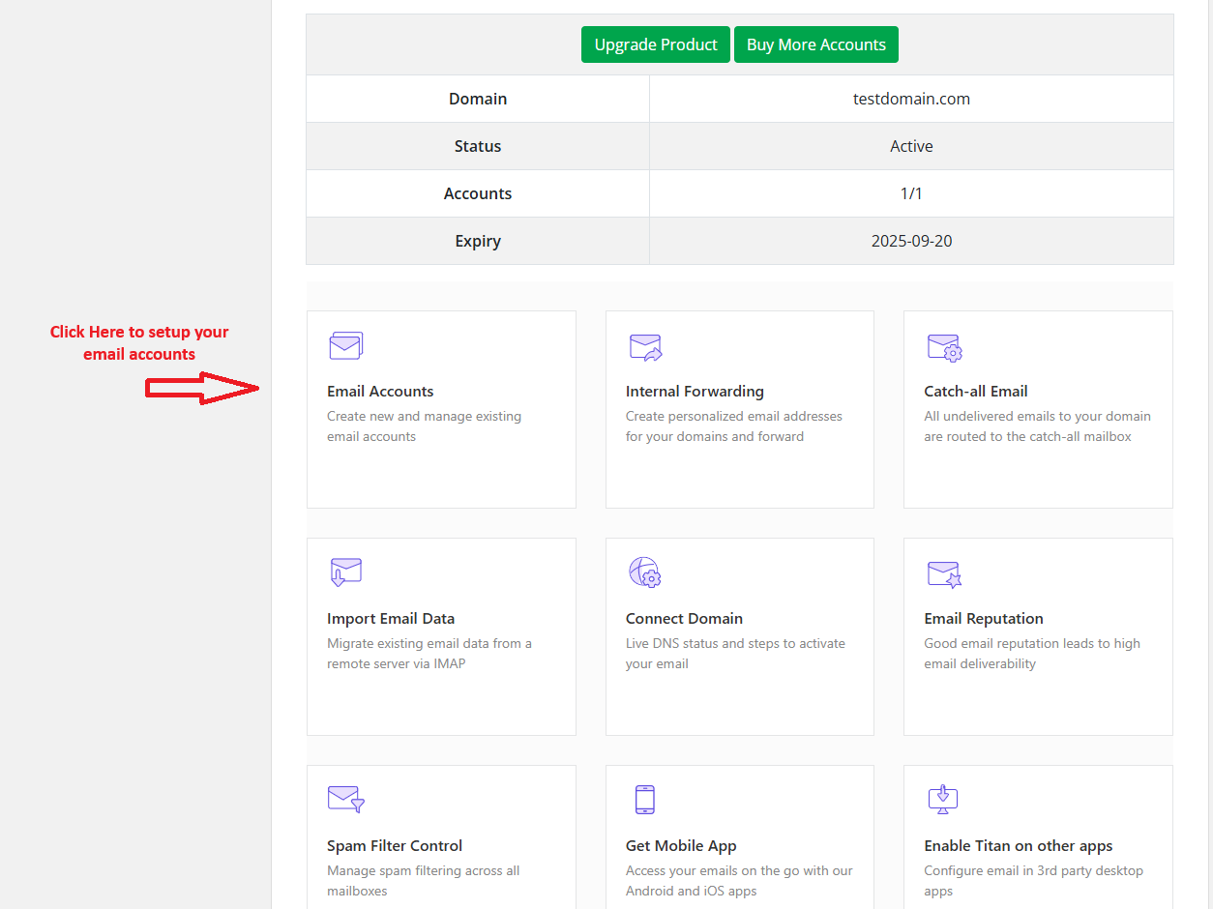
Task: Click the Internal Forwarding envelope arrow icon
Action: click(x=645, y=347)
